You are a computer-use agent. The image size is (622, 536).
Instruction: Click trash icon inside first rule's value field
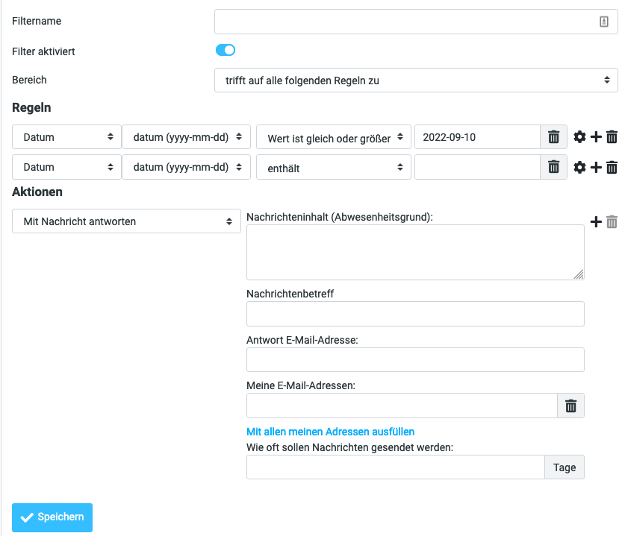pyautogui.click(x=553, y=136)
